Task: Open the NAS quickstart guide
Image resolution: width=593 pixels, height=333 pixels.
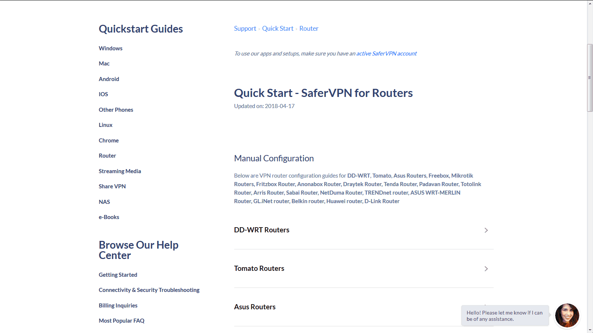Action: coord(104,202)
